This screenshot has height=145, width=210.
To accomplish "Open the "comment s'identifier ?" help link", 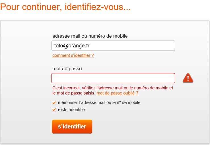I will pos(73,55).
